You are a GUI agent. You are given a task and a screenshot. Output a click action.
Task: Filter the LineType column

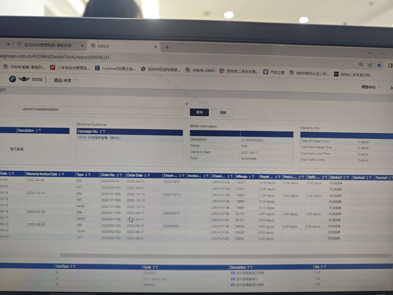click(74, 266)
